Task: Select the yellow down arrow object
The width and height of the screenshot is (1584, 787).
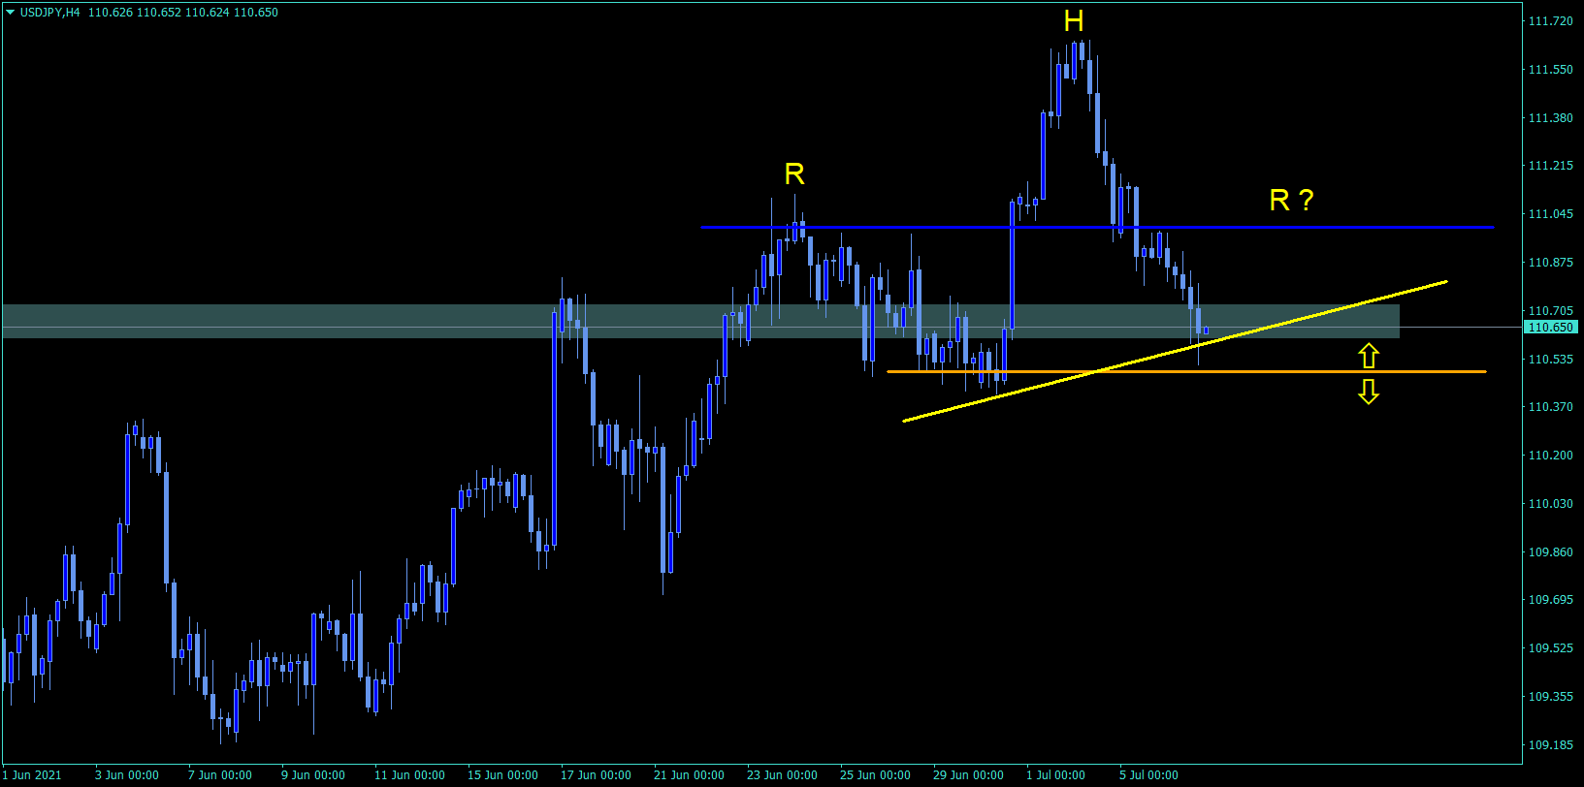Action: (1368, 392)
